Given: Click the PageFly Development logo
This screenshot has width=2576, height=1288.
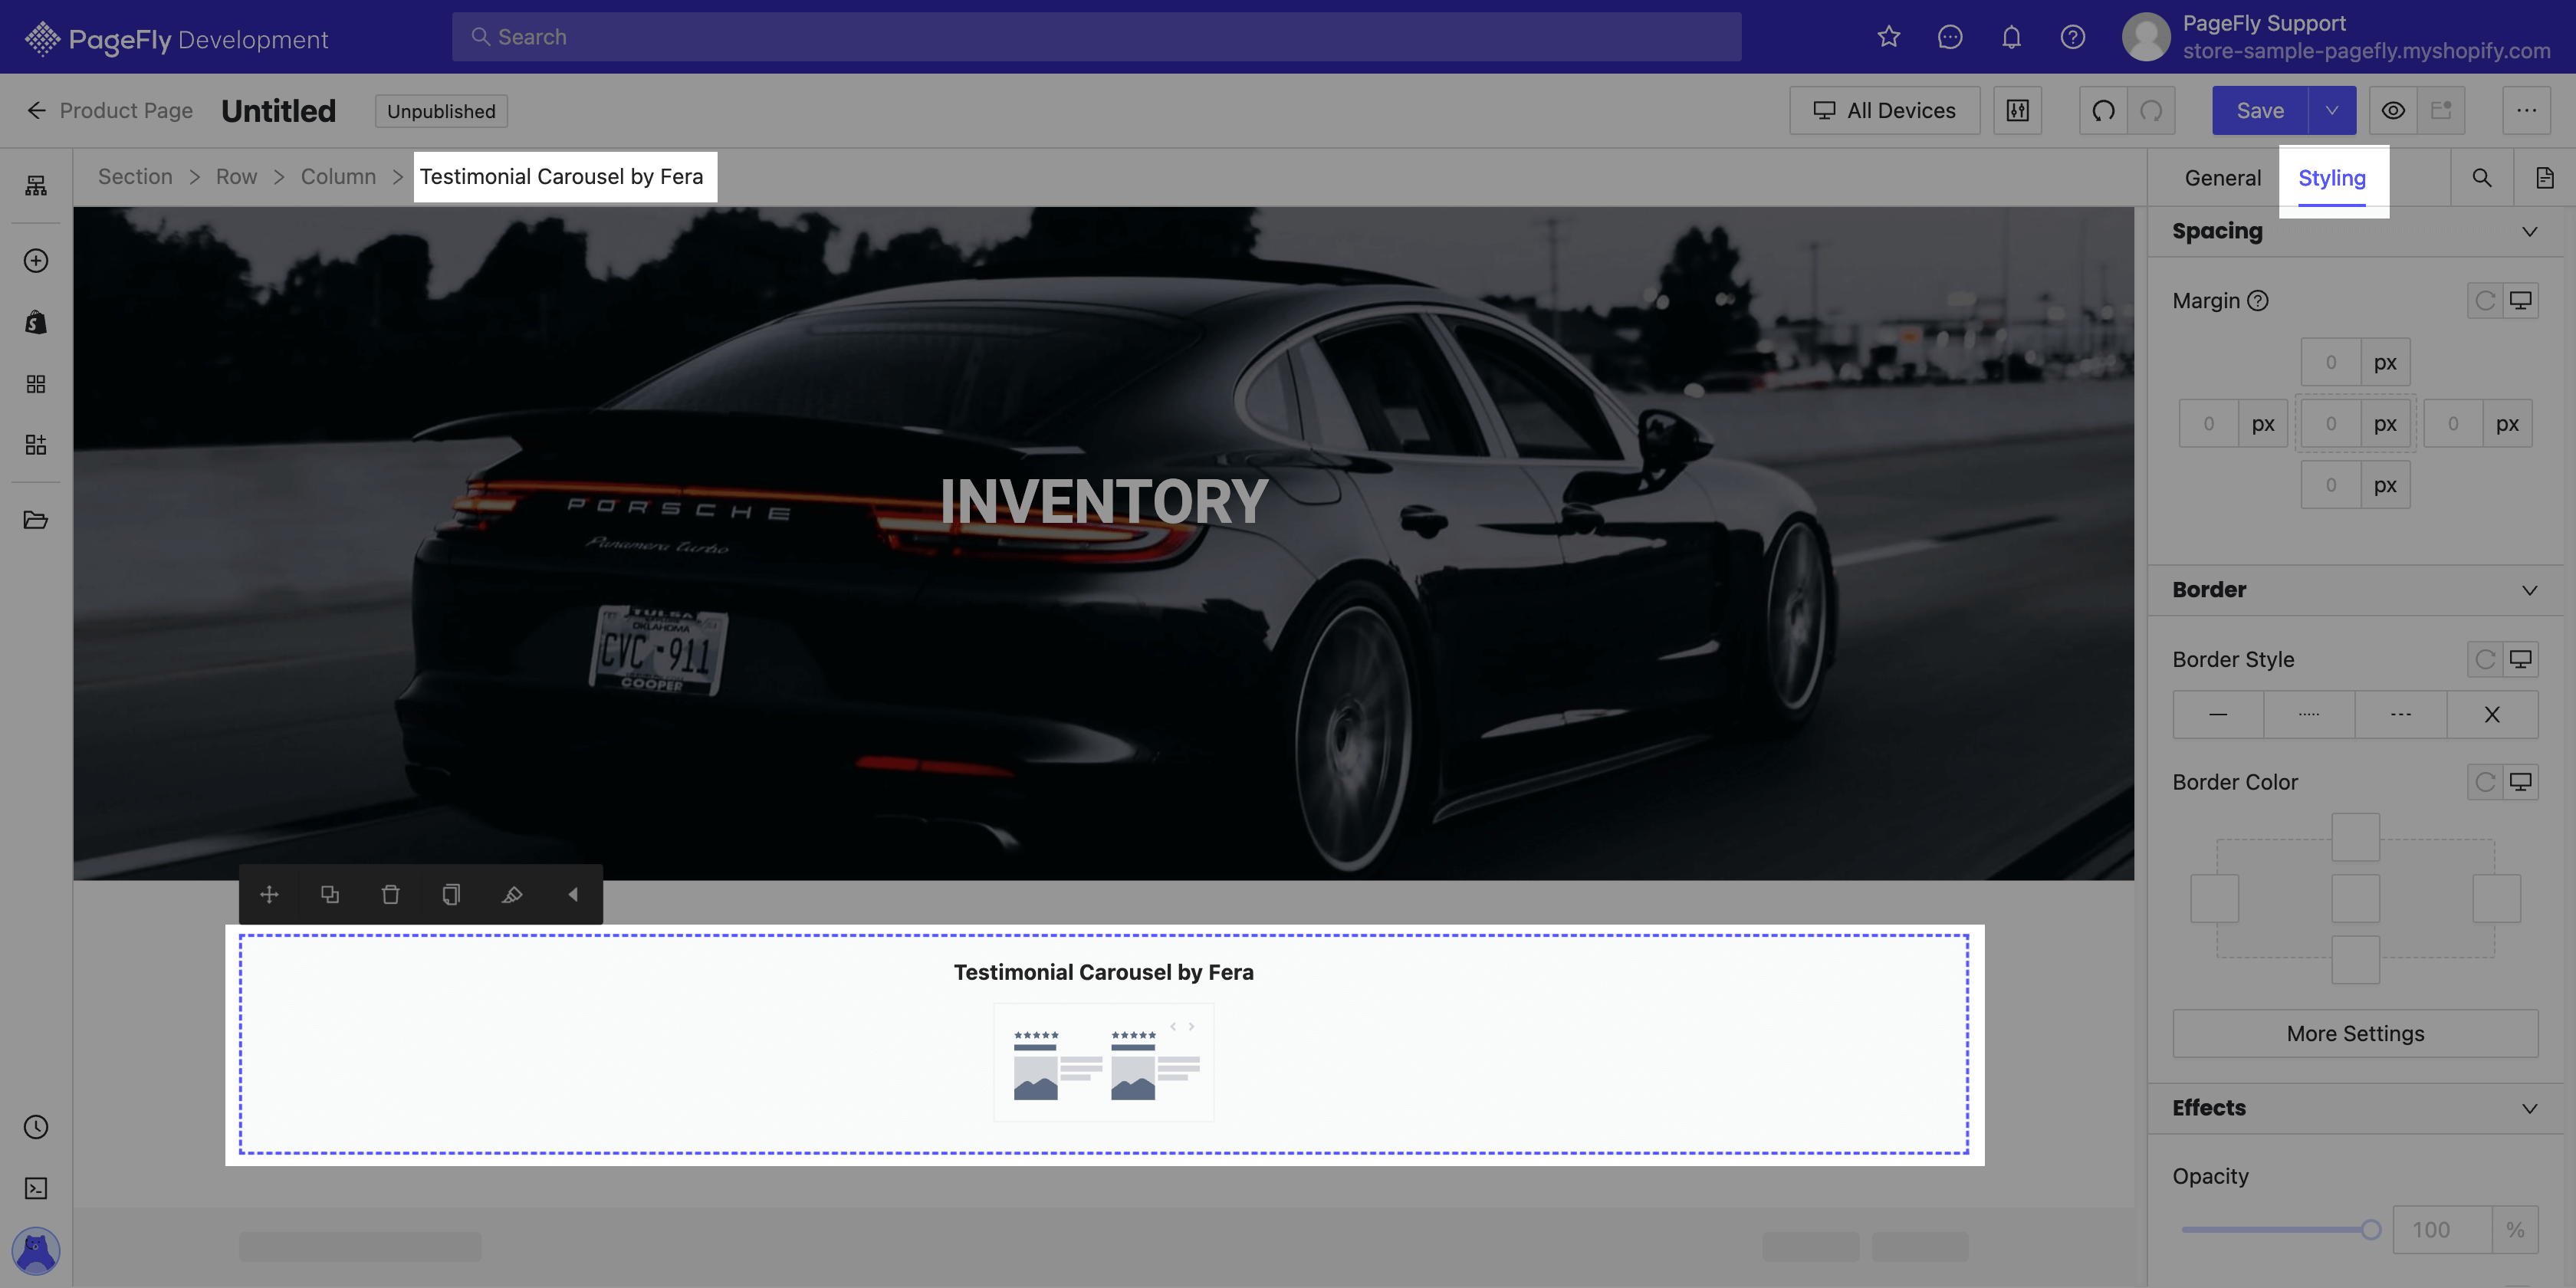Looking at the screenshot, I should (x=176, y=39).
